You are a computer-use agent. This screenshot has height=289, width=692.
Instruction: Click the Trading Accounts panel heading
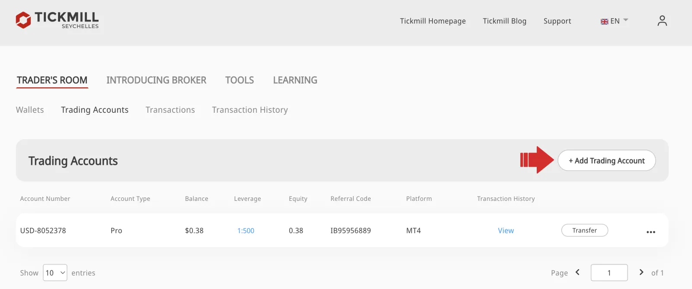click(x=73, y=161)
